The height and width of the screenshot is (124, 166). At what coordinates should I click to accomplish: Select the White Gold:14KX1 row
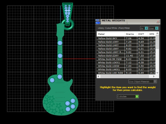pos(126,69)
